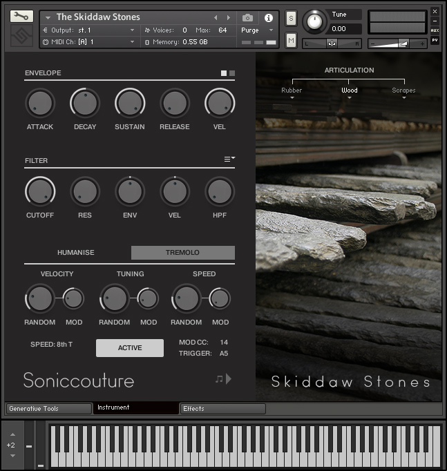The image size is (447, 471).
Task: Click the envelope SUSTAIN knob
Action: pyautogui.click(x=130, y=104)
